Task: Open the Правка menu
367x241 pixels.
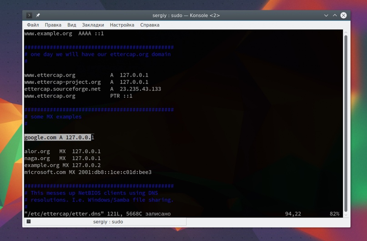Action: coord(53,25)
